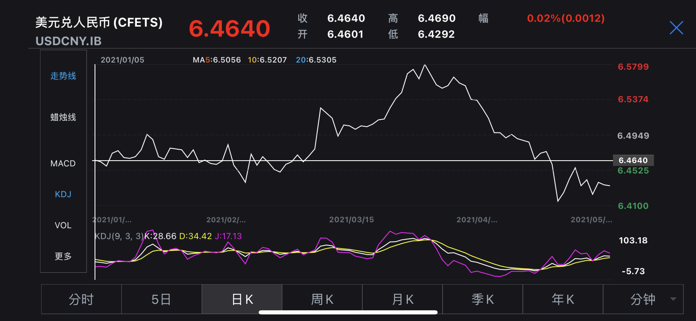Click the 103.18 KDJ axis label
Image resolution: width=696 pixels, height=321 pixels.
click(x=633, y=240)
